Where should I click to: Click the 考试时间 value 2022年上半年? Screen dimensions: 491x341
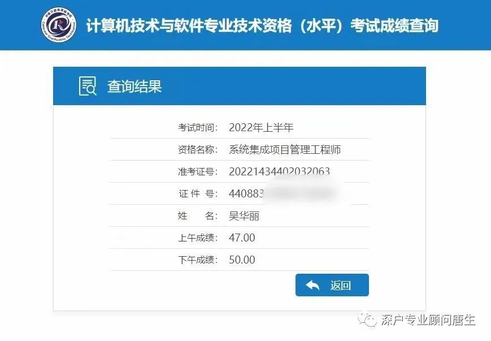[x=261, y=128]
